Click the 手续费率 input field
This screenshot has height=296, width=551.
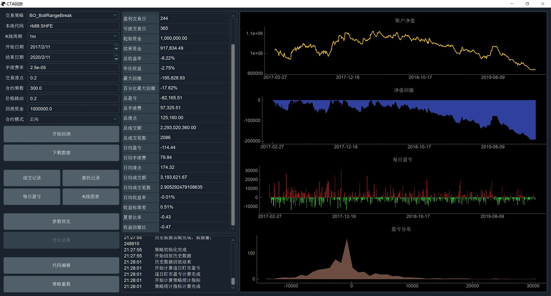[73, 68]
